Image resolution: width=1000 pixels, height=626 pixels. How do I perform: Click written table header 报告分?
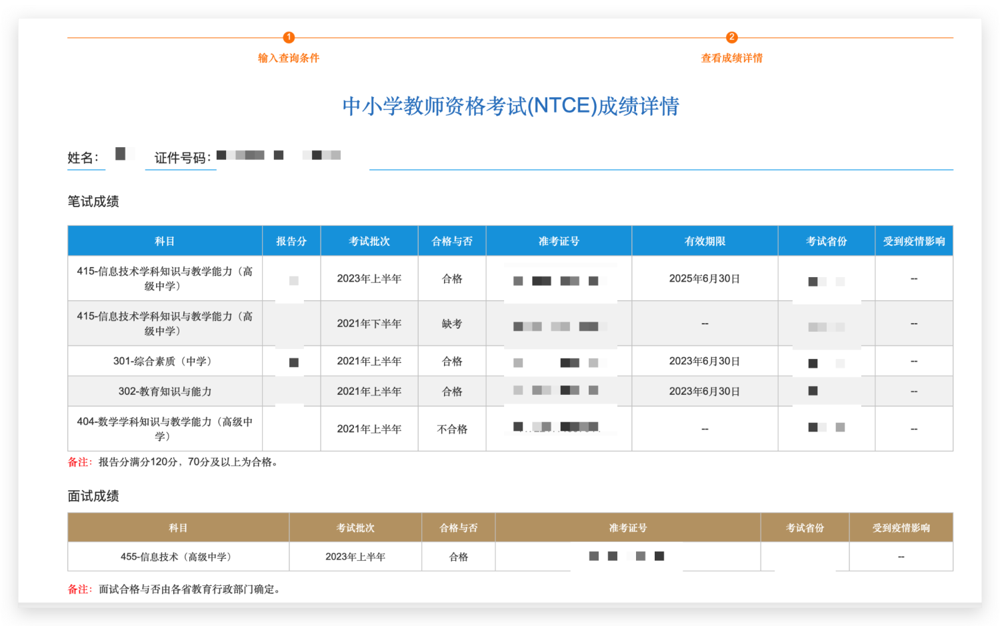pos(291,241)
